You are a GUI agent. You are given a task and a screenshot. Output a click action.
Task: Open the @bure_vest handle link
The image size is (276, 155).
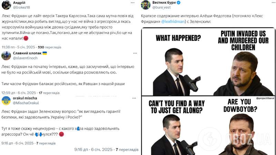(162, 7)
